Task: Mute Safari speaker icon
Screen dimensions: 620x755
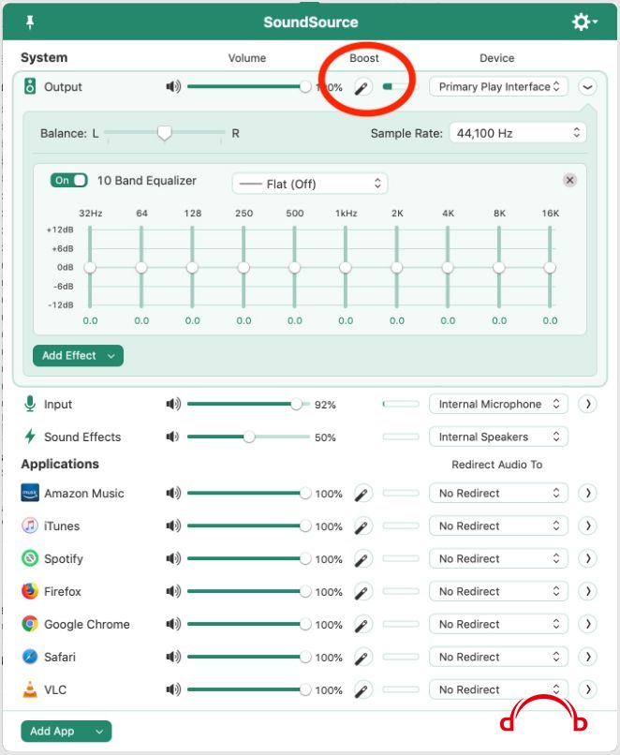Action: click(x=173, y=657)
